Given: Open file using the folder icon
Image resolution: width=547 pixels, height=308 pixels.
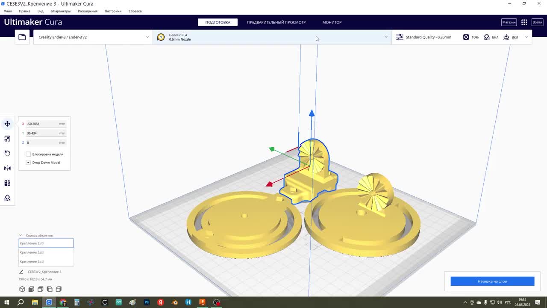Looking at the screenshot, I should [x=22, y=37].
